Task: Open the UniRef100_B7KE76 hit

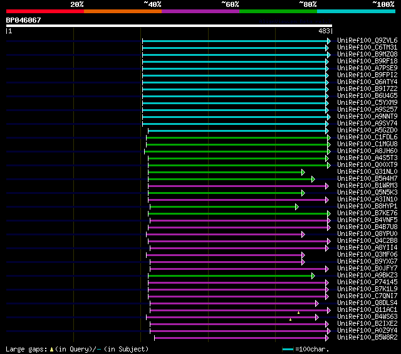Action: pyautogui.click(x=367, y=213)
